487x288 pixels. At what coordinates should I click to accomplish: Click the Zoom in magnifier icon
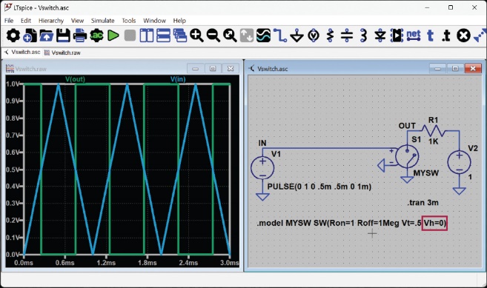click(196, 36)
